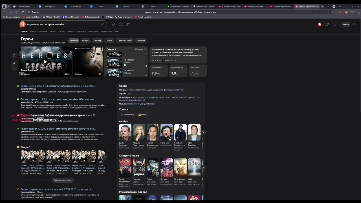Clear the search query with X icon
The width and height of the screenshot is (361, 203).
pyautogui.click(x=103, y=24)
